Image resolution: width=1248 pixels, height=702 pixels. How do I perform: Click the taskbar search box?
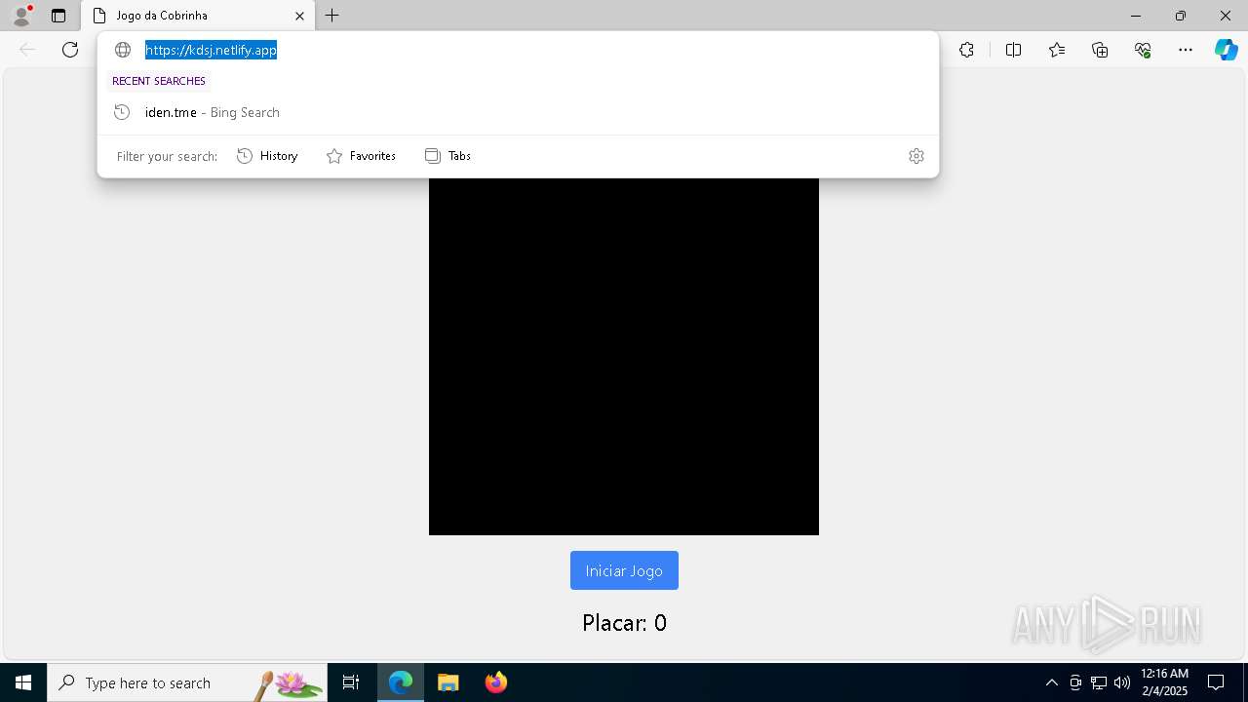186,682
